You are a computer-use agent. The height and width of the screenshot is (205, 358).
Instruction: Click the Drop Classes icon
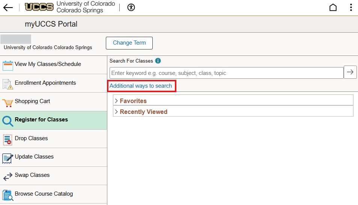(x=8, y=139)
